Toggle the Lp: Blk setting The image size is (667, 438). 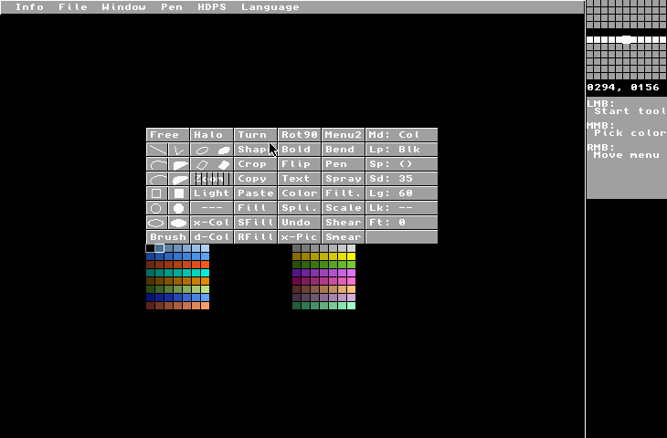pyautogui.click(x=401, y=150)
